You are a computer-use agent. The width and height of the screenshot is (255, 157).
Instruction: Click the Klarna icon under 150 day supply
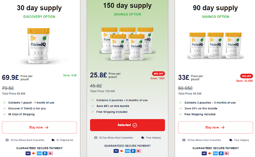pos(140,151)
